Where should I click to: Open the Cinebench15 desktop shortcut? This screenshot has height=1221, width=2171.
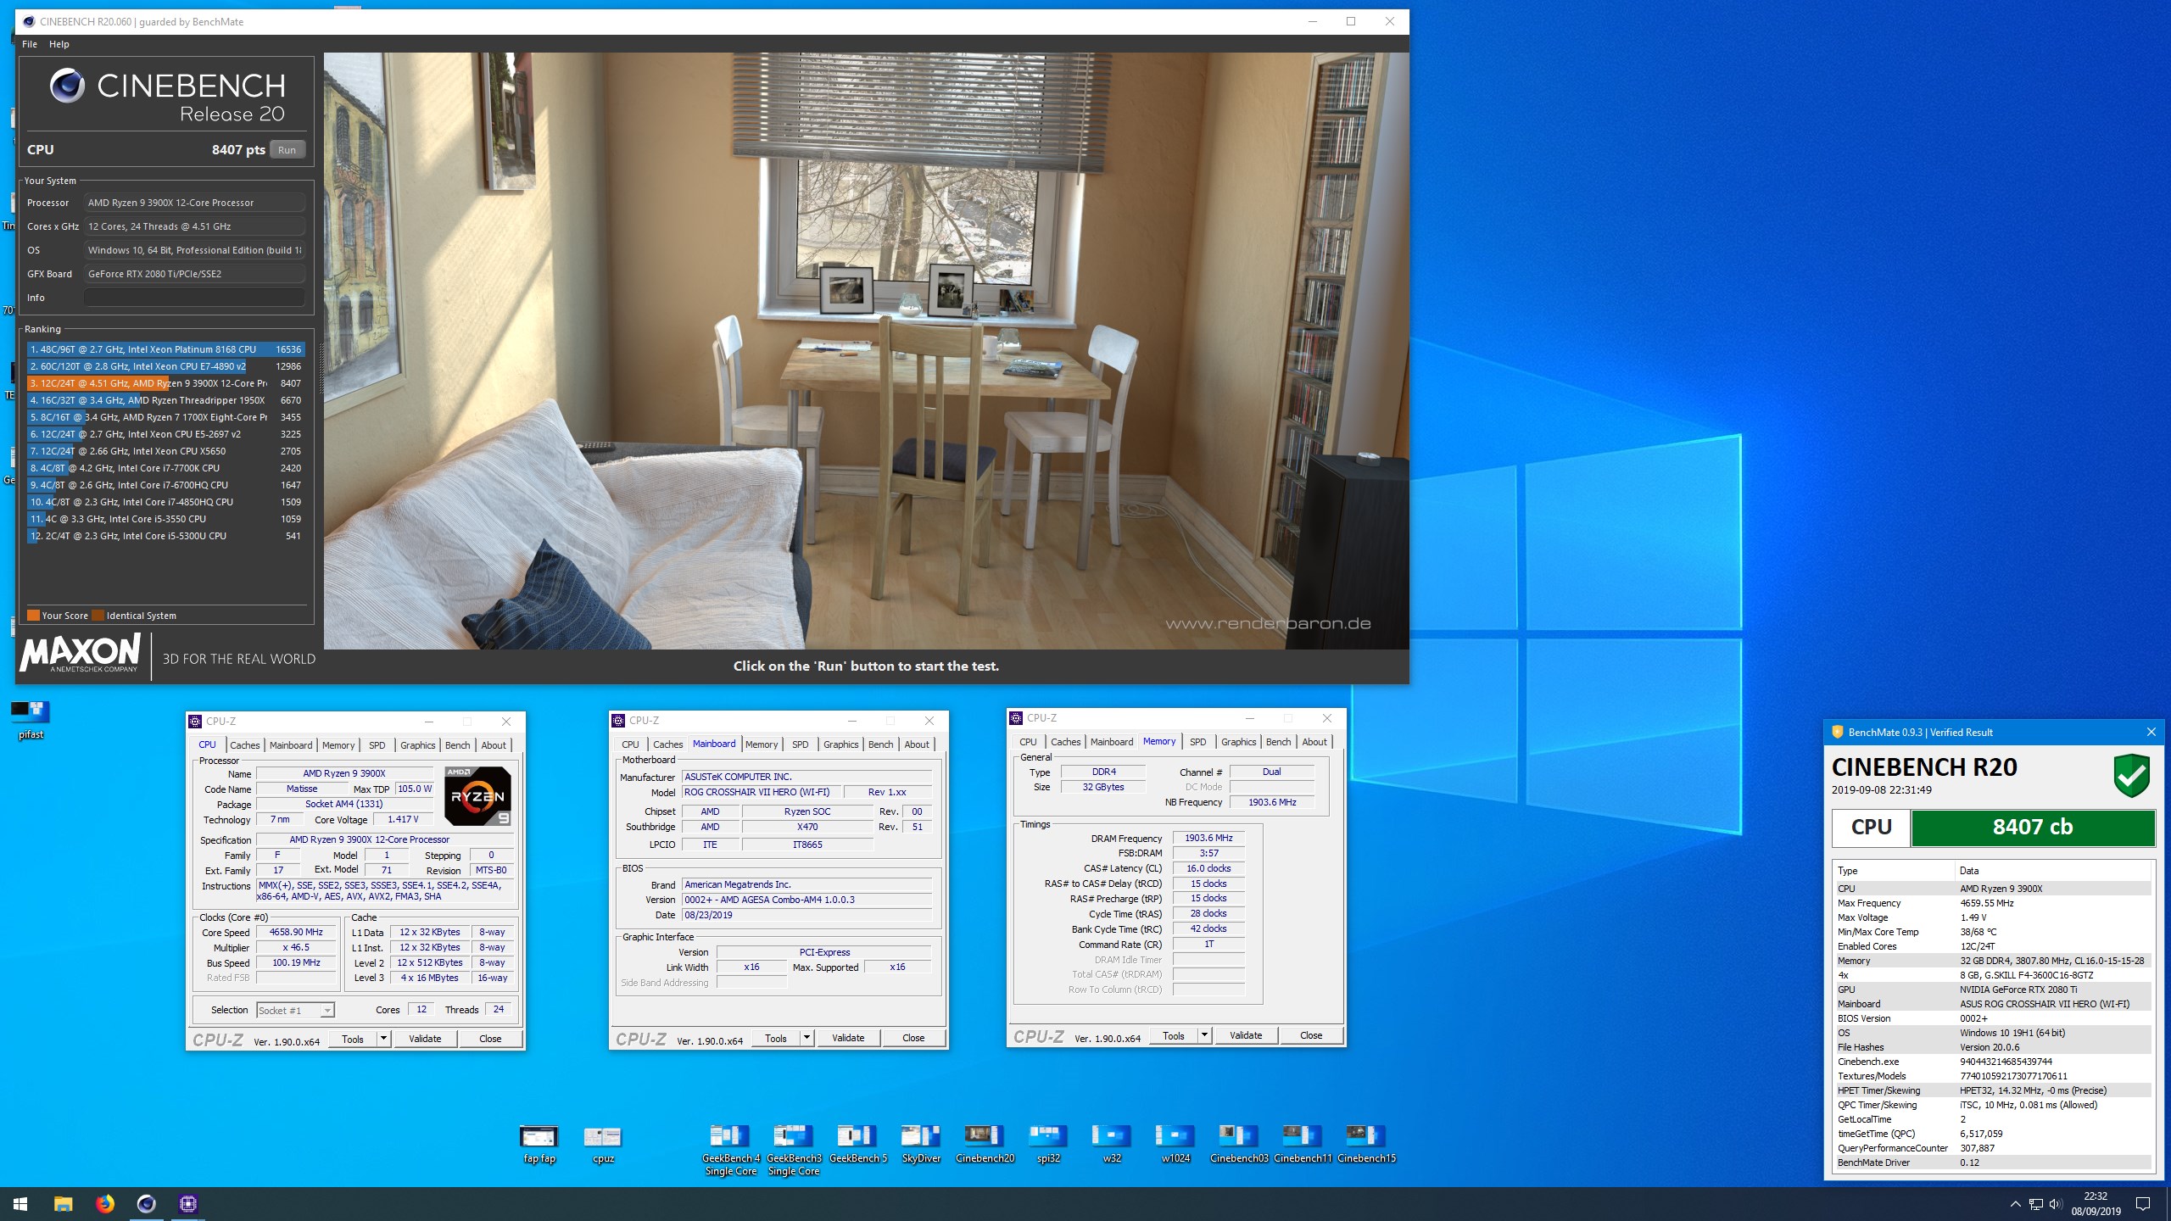1366,1144
